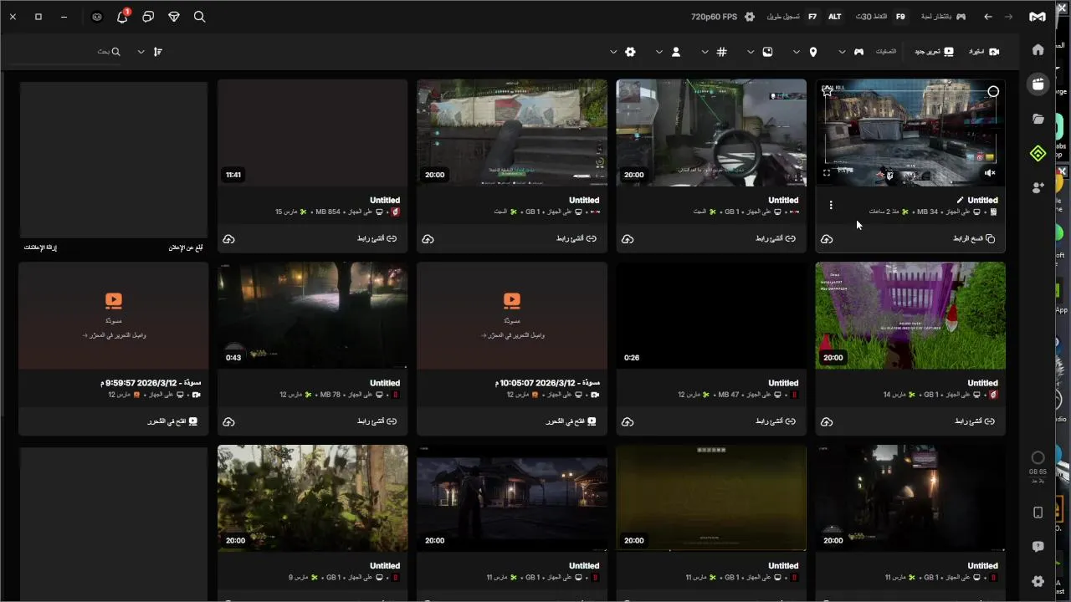This screenshot has height=602, width=1071.
Task: Click the remove ads link
Action: [40, 247]
